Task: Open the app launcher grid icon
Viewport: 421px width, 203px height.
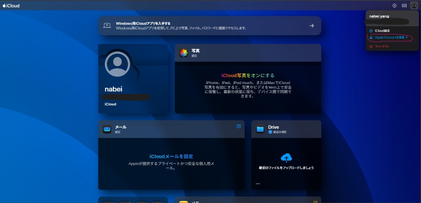Action: tap(404, 6)
